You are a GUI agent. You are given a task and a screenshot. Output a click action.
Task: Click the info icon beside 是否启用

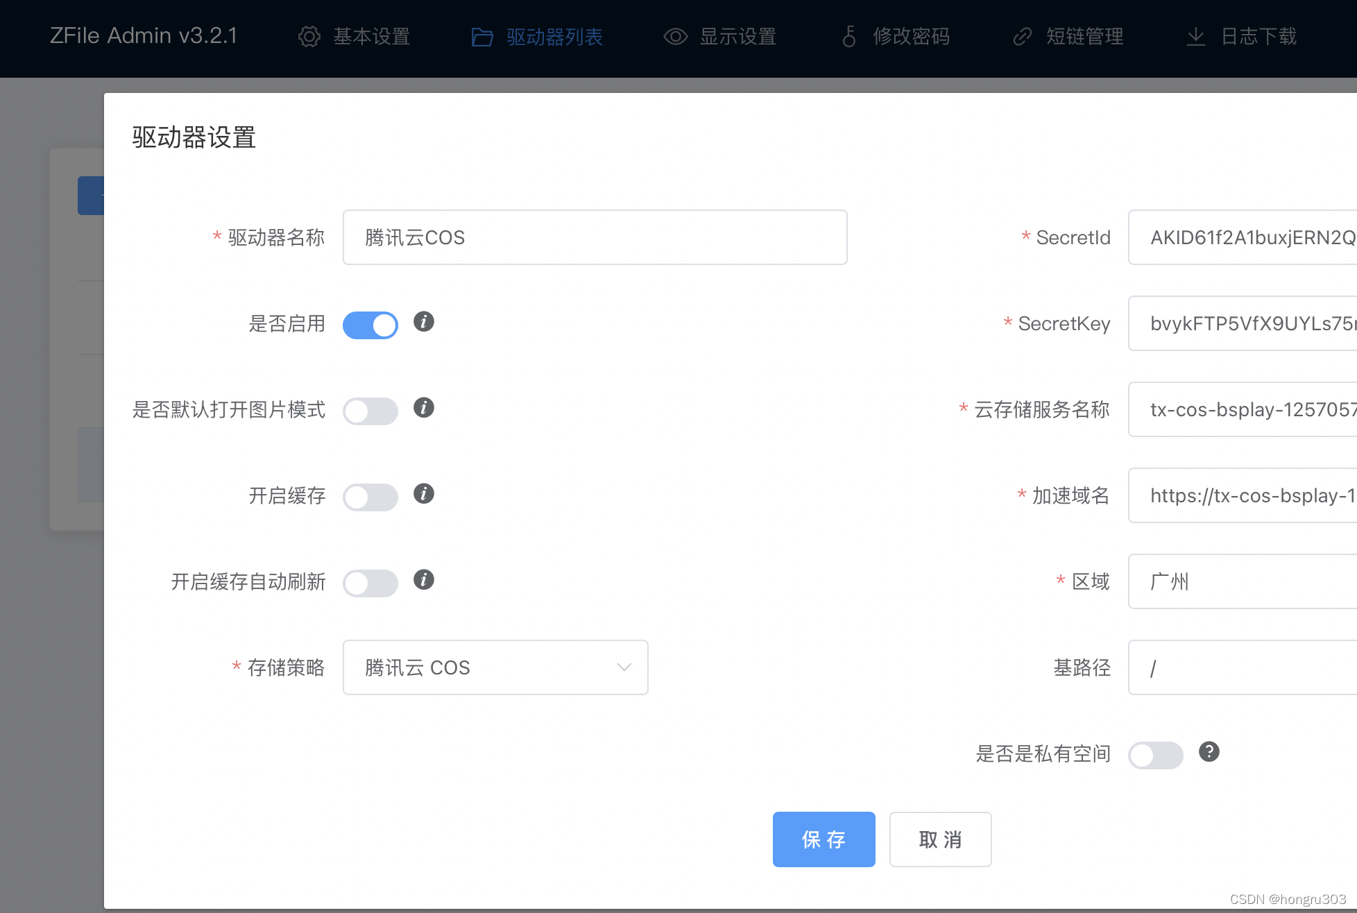[x=424, y=322]
